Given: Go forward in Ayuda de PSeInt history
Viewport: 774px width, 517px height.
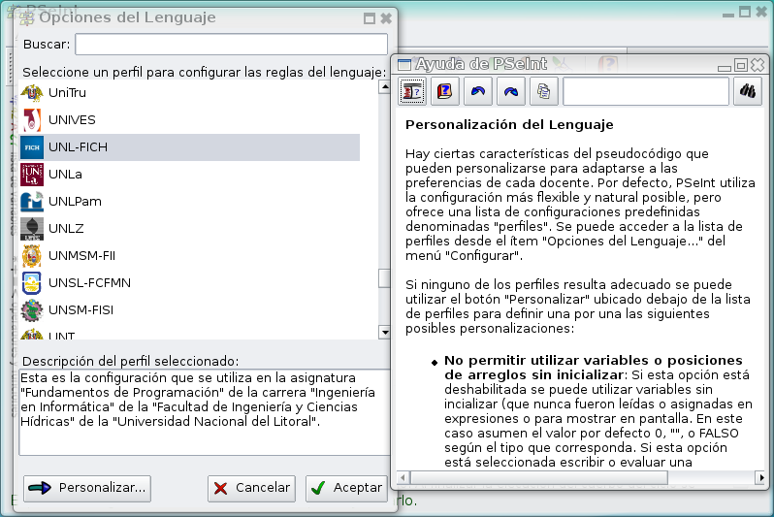Looking at the screenshot, I should tap(511, 91).
